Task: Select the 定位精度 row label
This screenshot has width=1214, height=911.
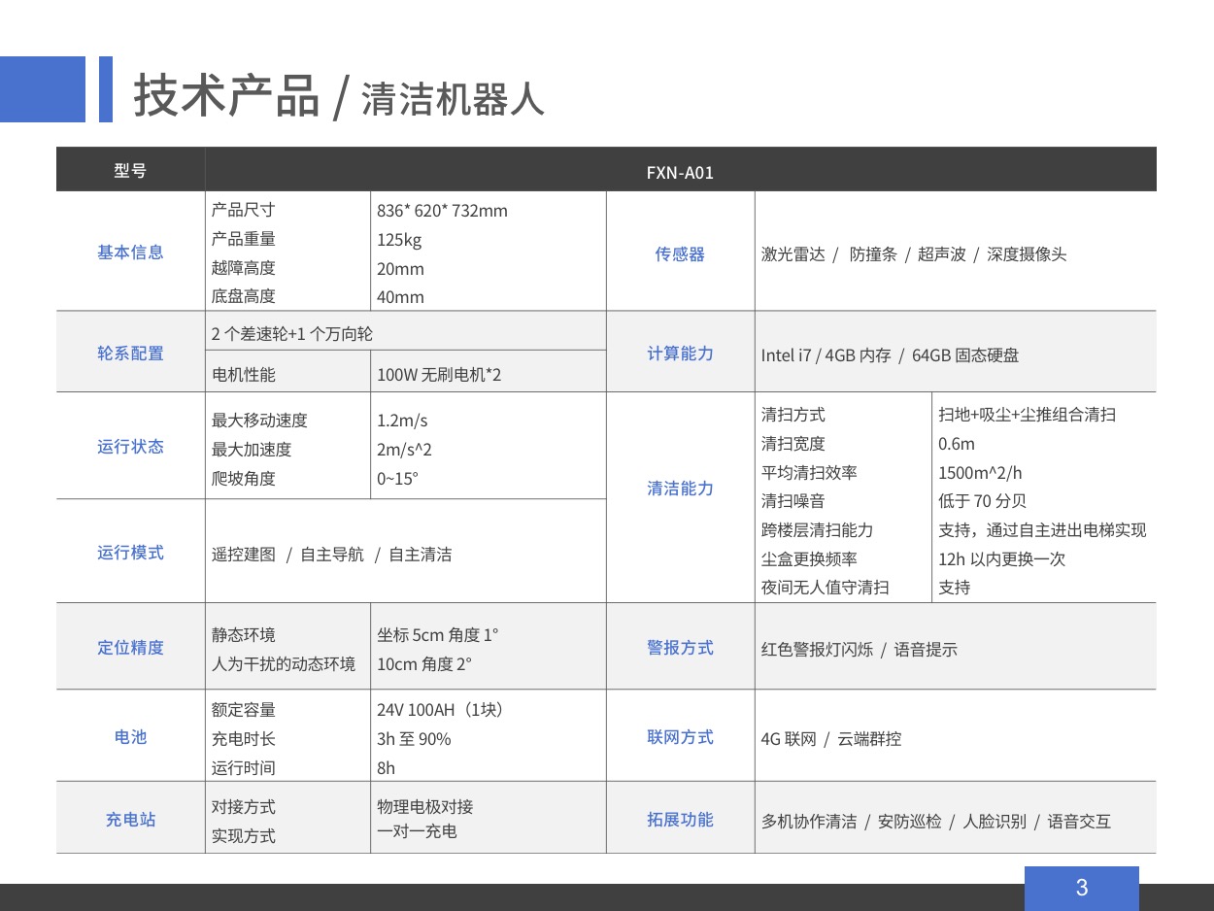Action: (x=130, y=648)
